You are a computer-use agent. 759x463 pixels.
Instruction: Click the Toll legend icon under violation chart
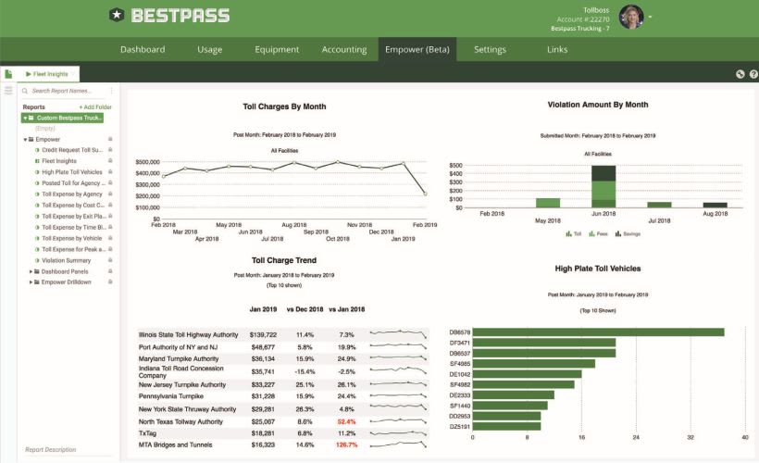click(568, 234)
